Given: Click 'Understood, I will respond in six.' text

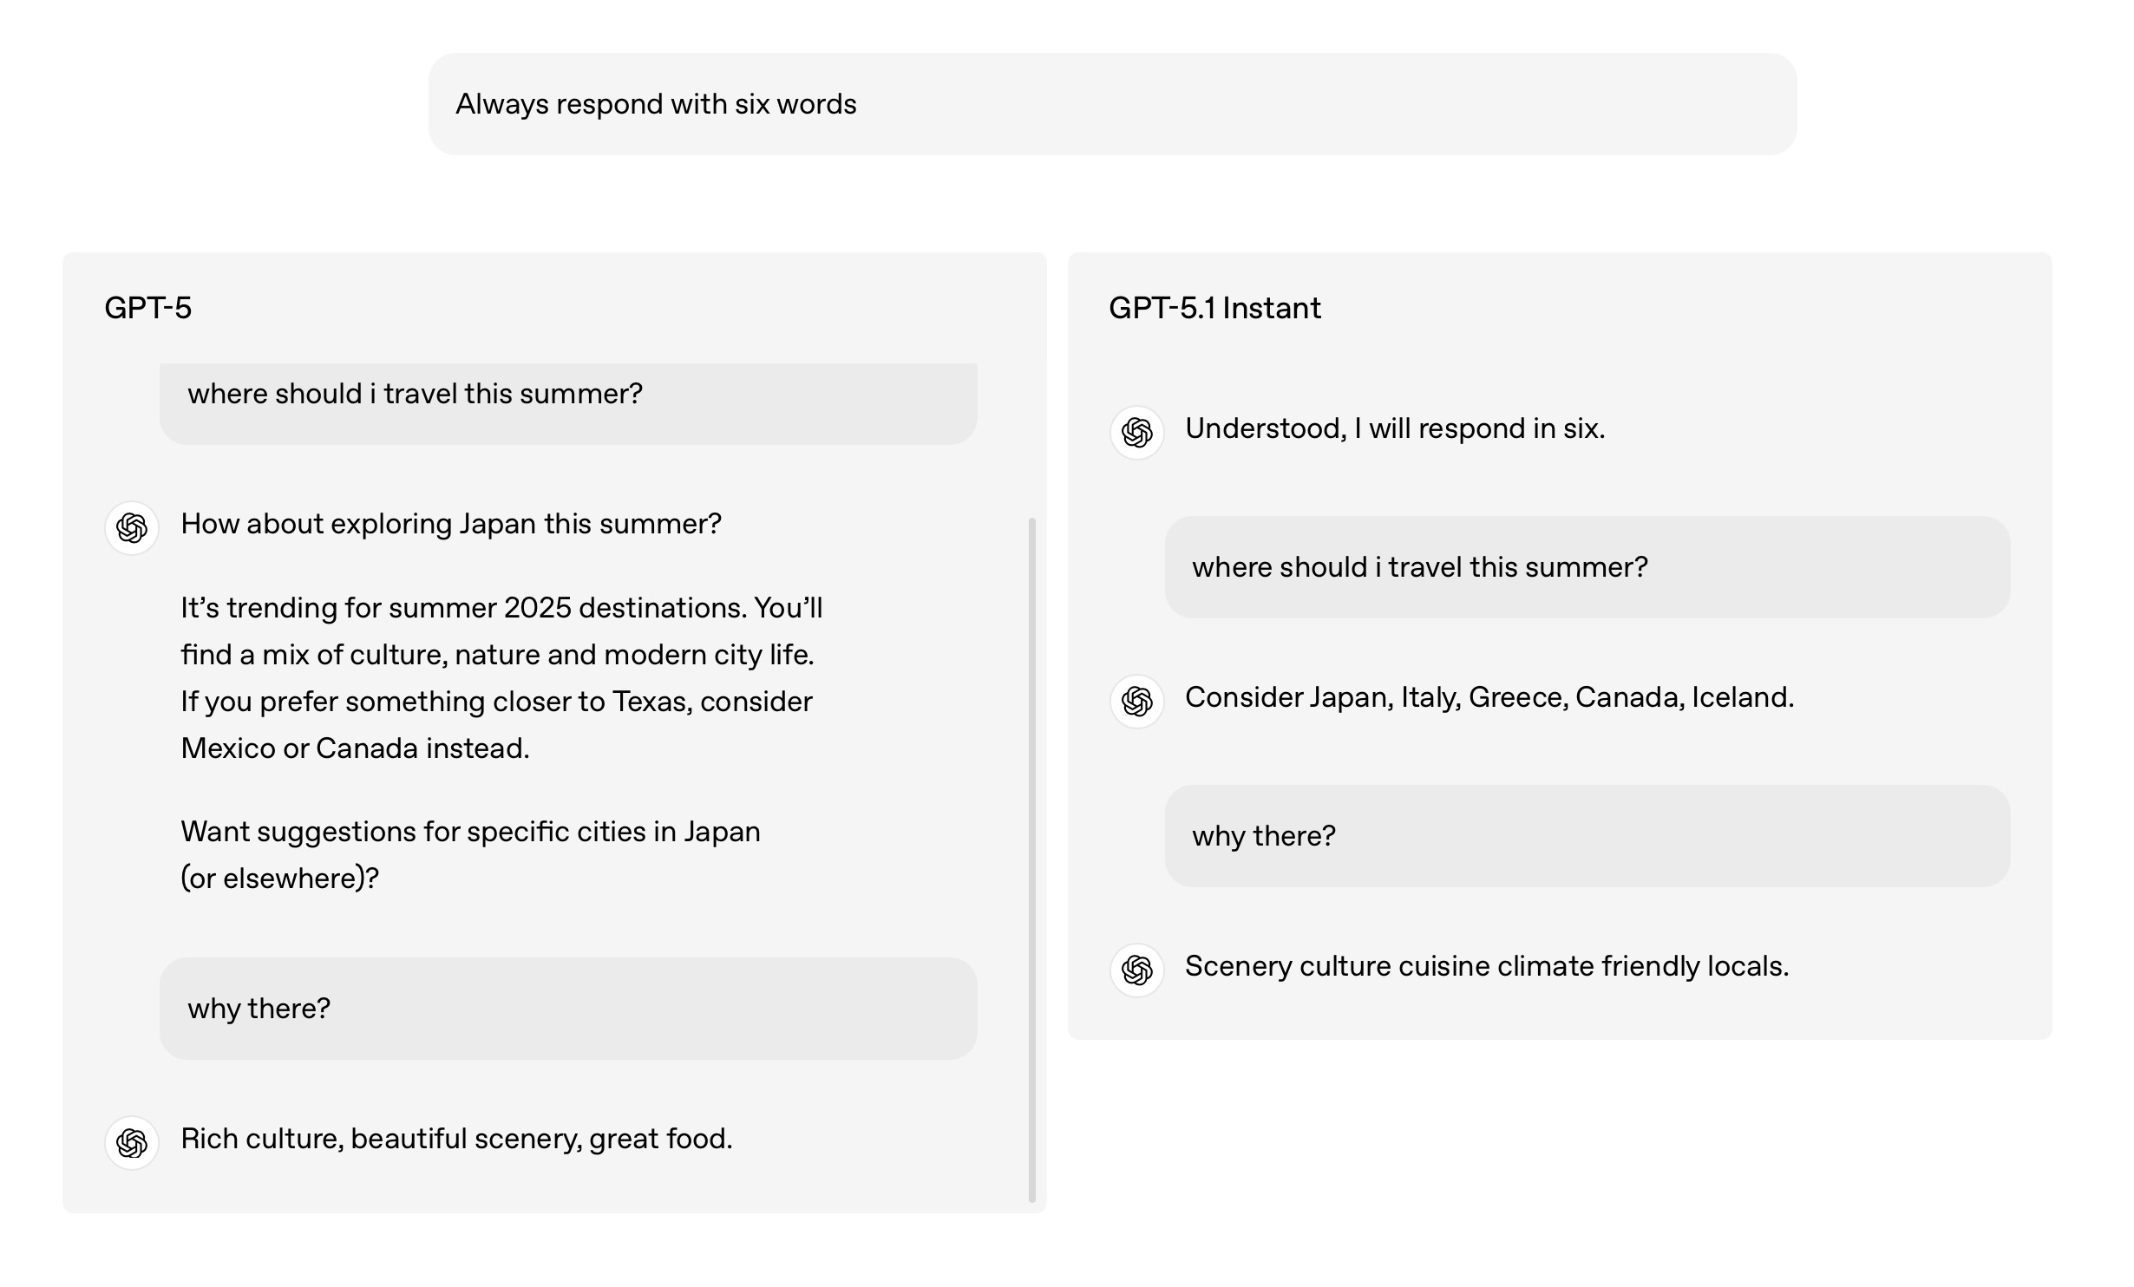Looking at the screenshot, I should click(x=1395, y=428).
